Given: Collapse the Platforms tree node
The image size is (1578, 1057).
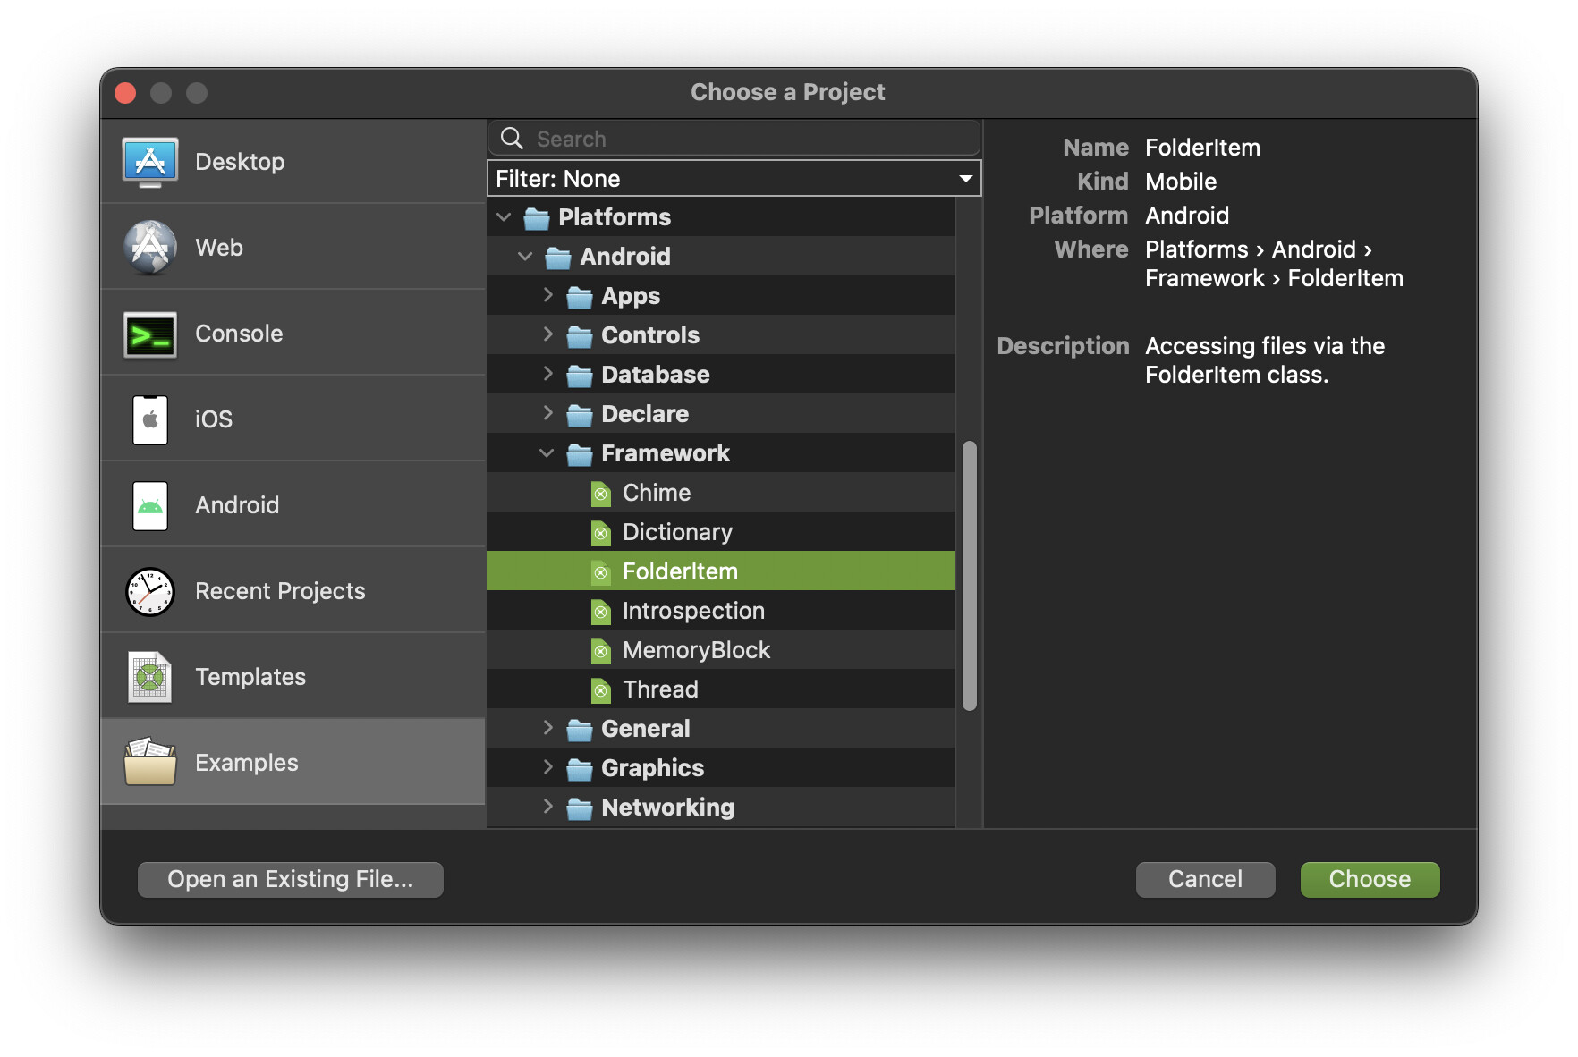Looking at the screenshot, I should coord(505,217).
